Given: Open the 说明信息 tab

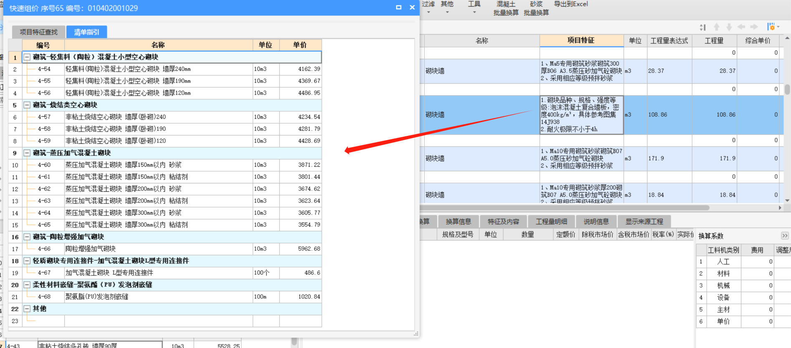Looking at the screenshot, I should tap(596, 222).
